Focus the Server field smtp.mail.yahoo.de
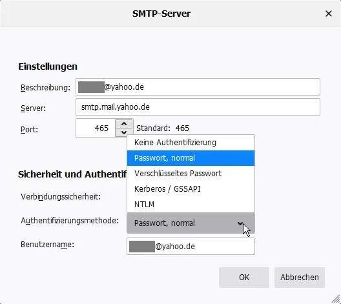The height and width of the screenshot is (304, 341). 198,107
